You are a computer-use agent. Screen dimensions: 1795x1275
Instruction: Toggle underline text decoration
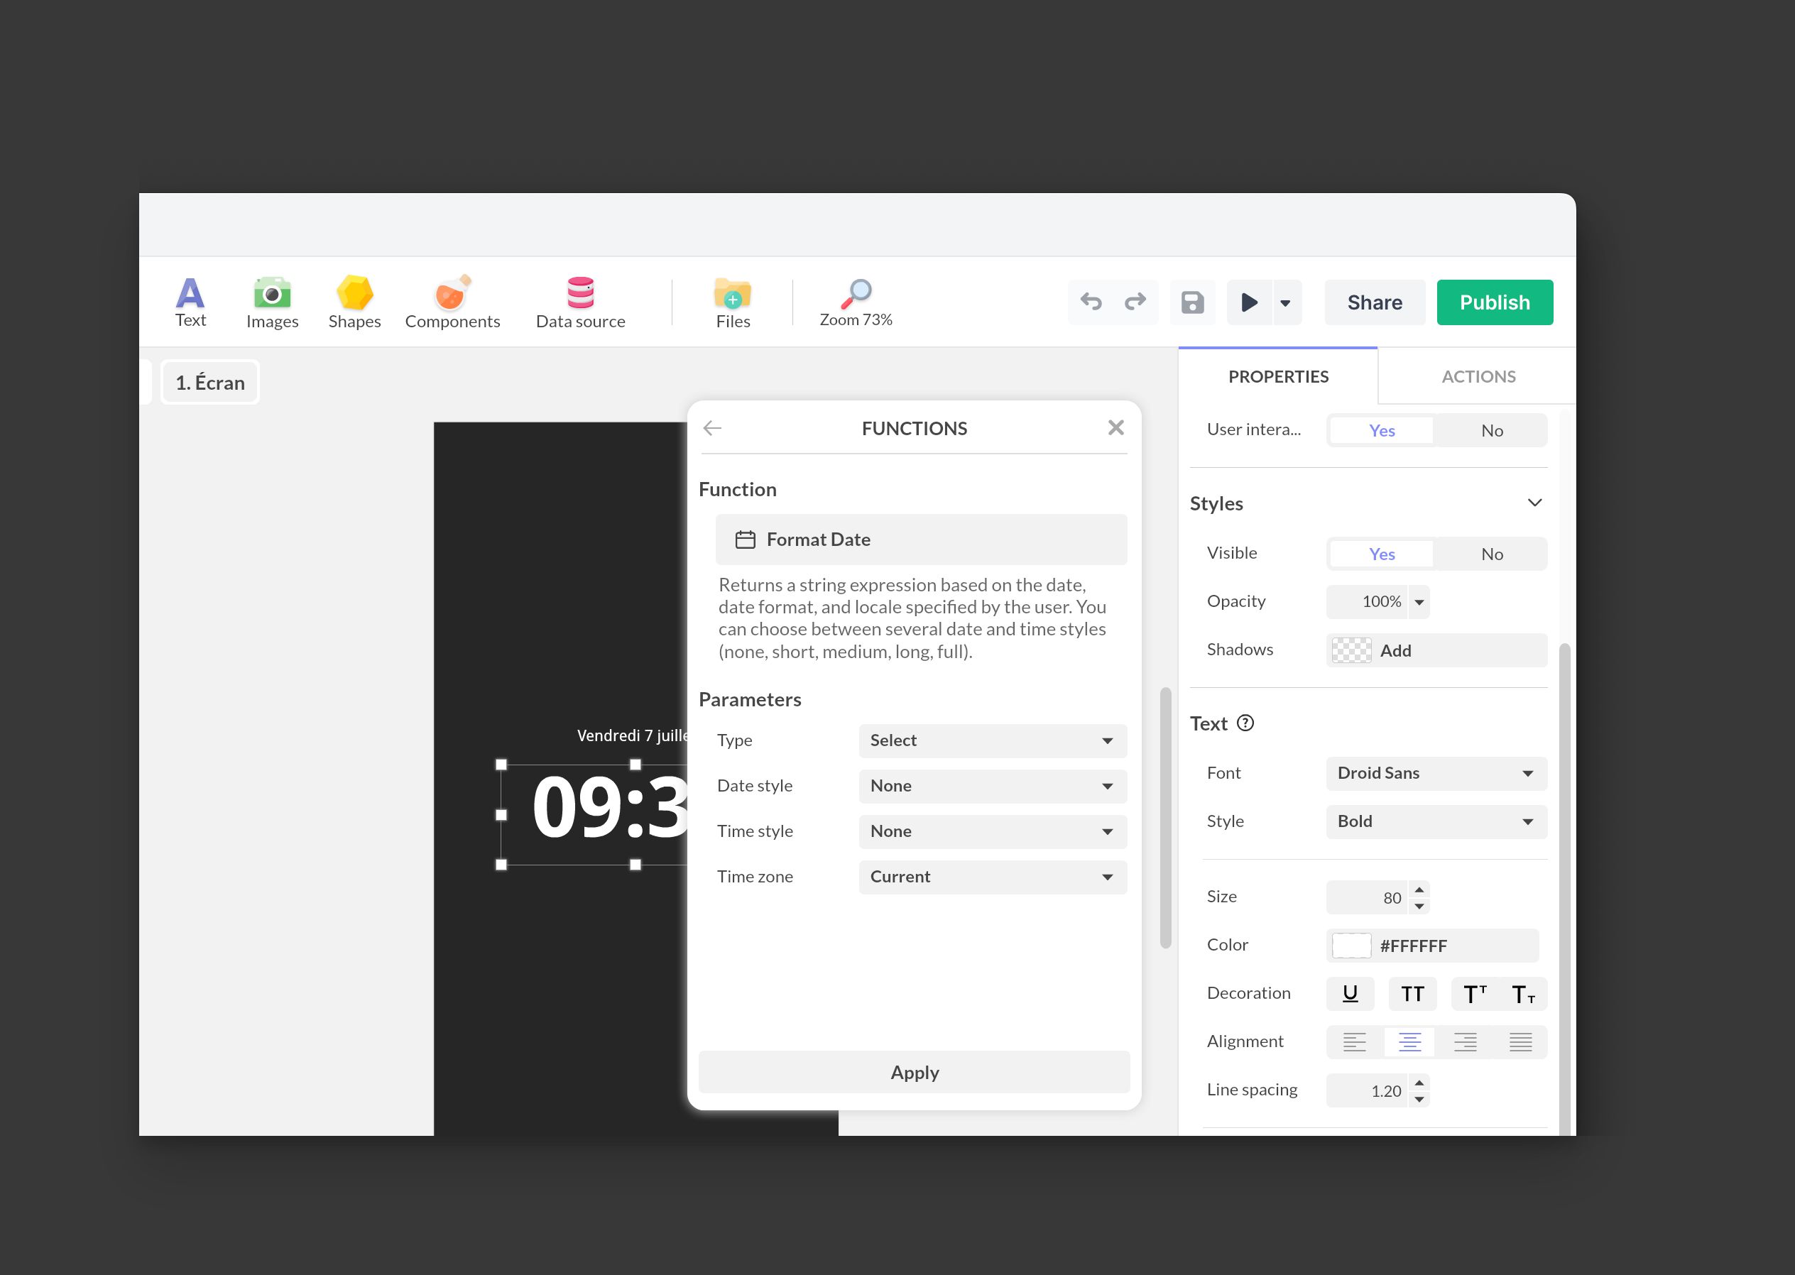click(x=1350, y=994)
